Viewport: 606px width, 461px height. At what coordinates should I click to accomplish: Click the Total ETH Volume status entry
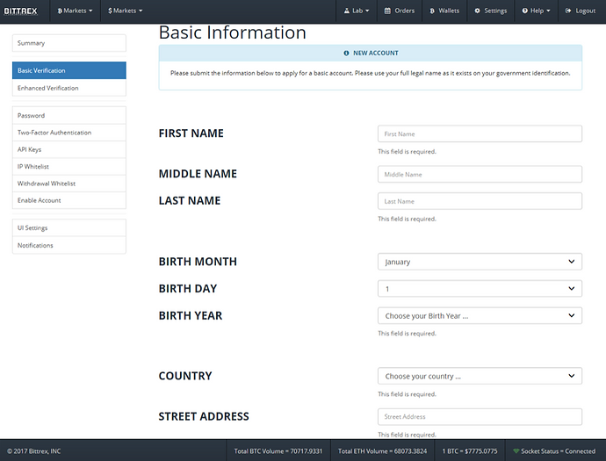[x=382, y=451]
